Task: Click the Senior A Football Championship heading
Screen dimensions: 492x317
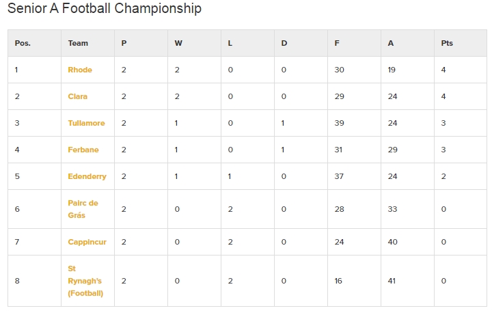Action: [x=104, y=9]
